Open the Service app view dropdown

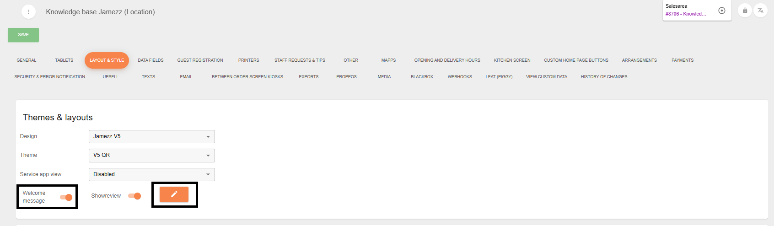tap(151, 174)
